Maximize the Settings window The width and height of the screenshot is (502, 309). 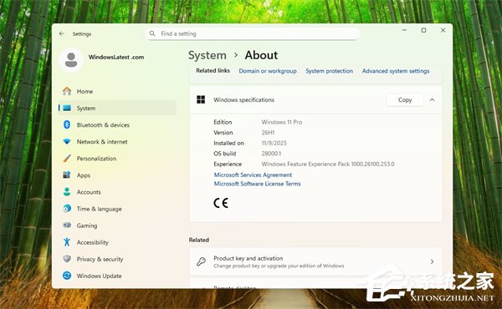[423, 30]
